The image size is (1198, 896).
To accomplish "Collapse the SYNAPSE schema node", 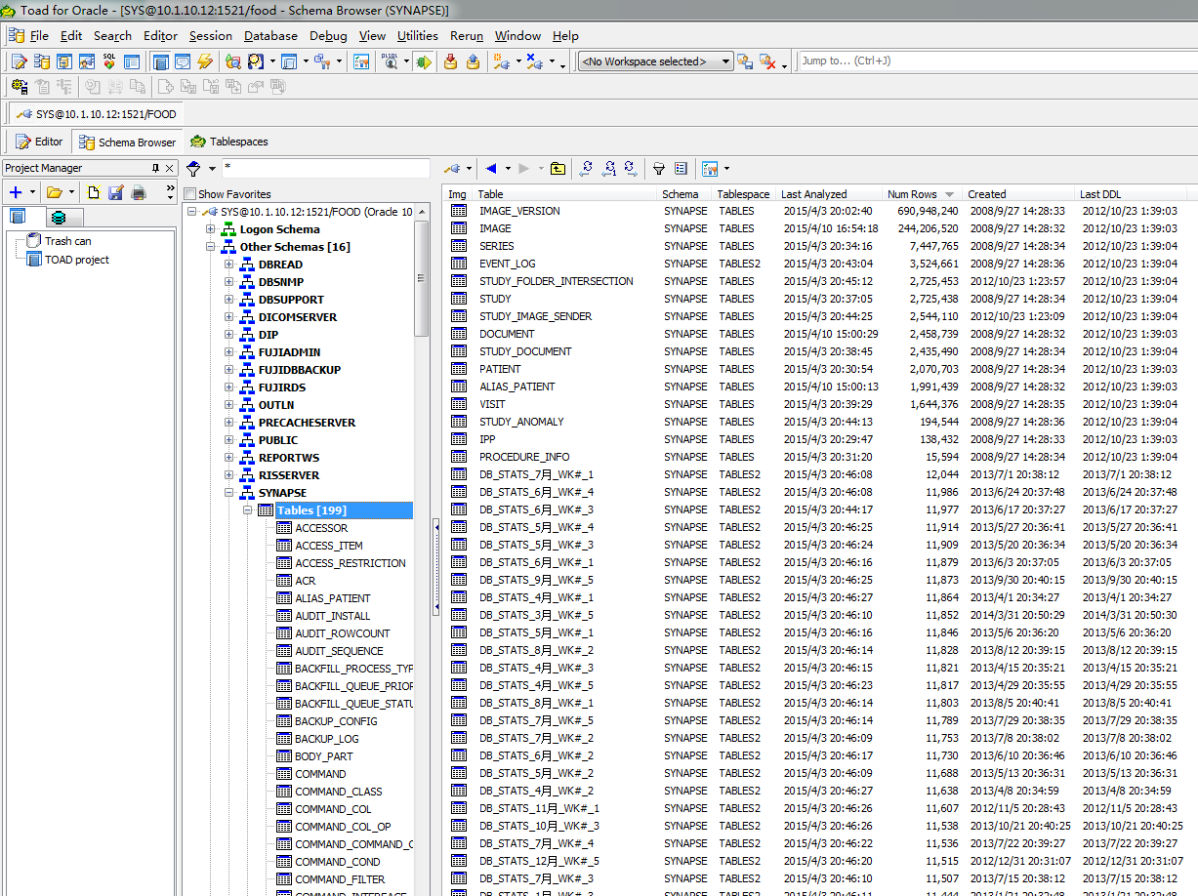I will [x=228, y=493].
